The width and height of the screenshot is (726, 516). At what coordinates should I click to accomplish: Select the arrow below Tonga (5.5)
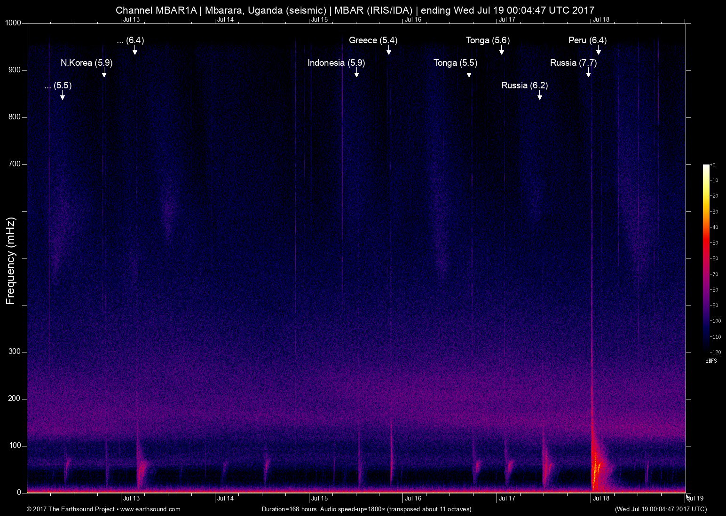click(469, 74)
